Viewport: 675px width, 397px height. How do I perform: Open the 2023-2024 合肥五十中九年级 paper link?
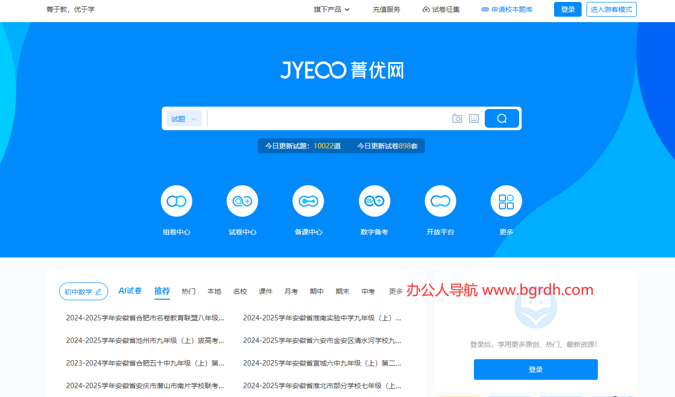(145, 363)
